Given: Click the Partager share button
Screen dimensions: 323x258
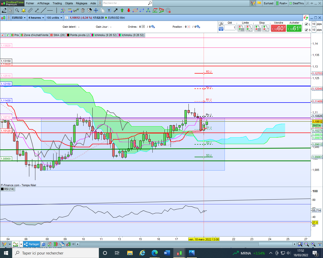Looking at the screenshot, I should tap(32, 244).
